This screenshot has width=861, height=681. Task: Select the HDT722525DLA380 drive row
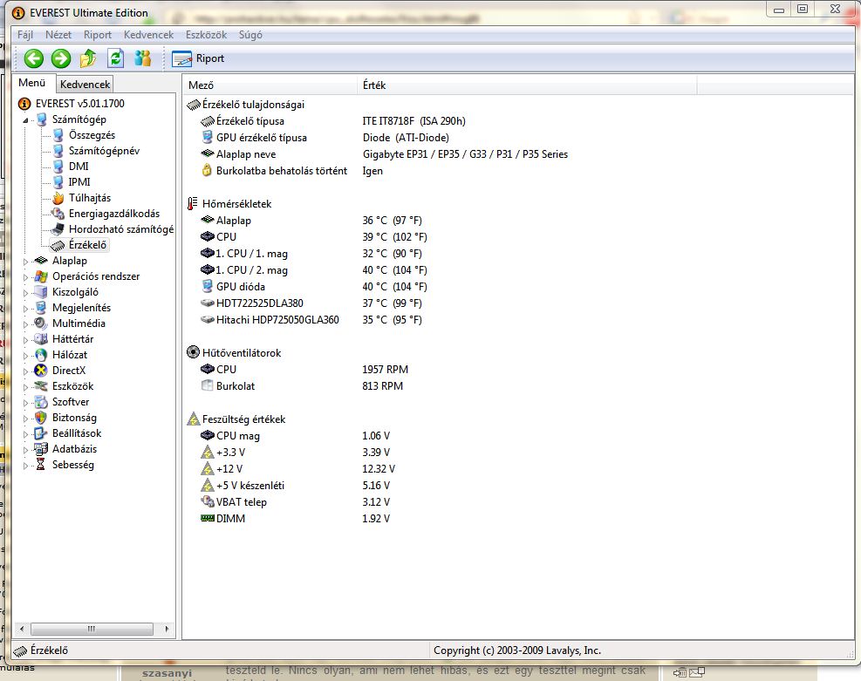(x=312, y=303)
